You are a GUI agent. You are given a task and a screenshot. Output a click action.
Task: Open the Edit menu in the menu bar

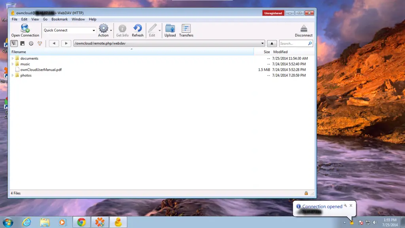(x=24, y=19)
